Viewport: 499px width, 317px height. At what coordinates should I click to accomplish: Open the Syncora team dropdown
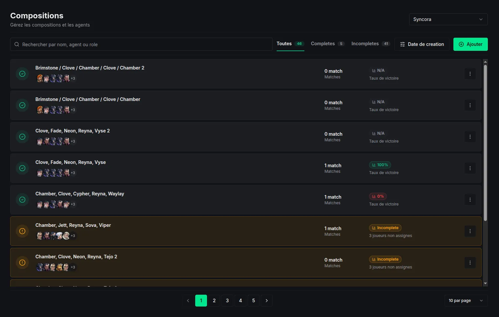tap(448, 19)
